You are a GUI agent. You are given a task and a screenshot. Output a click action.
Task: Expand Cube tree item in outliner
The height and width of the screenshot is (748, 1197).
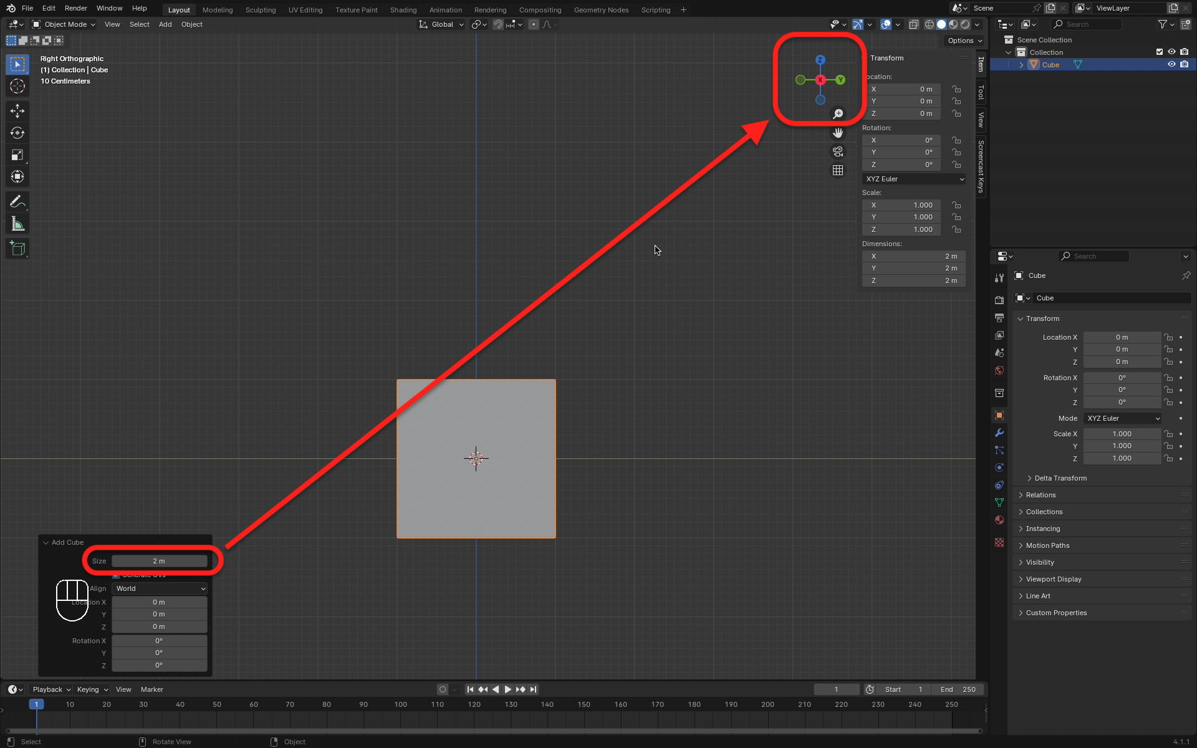[1021, 65]
